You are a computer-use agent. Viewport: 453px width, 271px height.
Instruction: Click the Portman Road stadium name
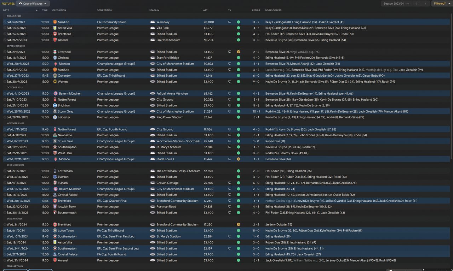(166, 207)
